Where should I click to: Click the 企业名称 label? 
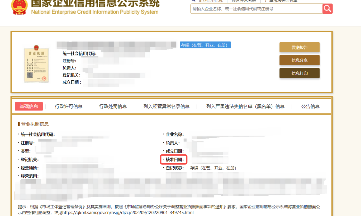click(175, 135)
